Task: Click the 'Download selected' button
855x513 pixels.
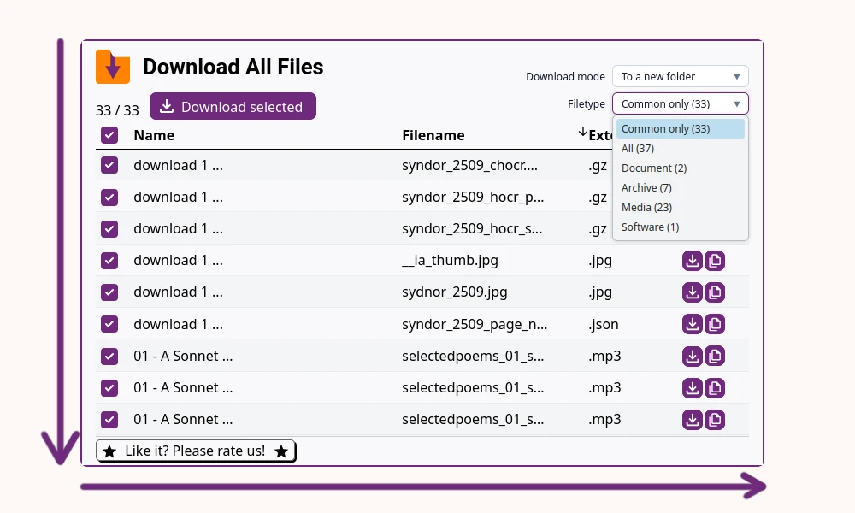Action: tap(233, 107)
